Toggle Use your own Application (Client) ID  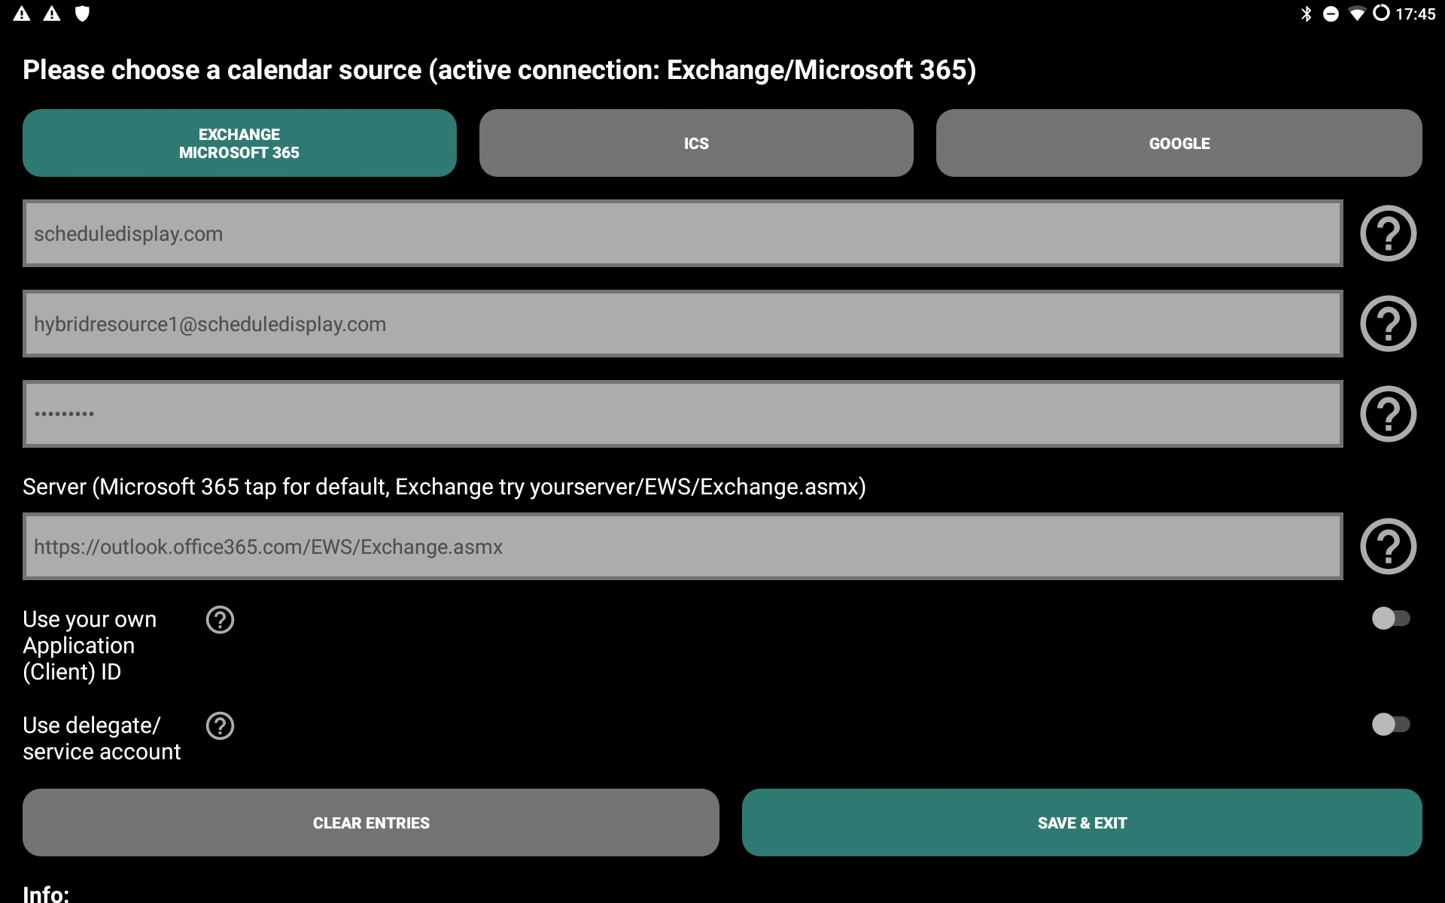(1391, 619)
